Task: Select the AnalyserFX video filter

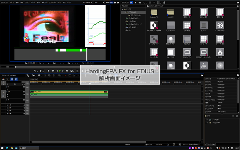Action: click(154, 12)
